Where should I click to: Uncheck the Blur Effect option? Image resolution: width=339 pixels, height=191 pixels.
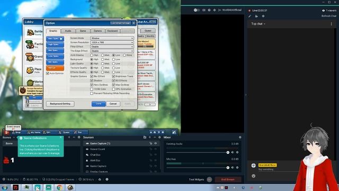pos(92,76)
